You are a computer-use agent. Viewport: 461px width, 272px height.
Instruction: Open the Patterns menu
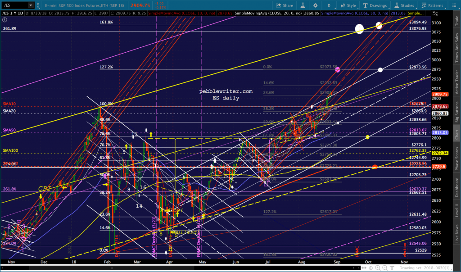click(x=432, y=5)
